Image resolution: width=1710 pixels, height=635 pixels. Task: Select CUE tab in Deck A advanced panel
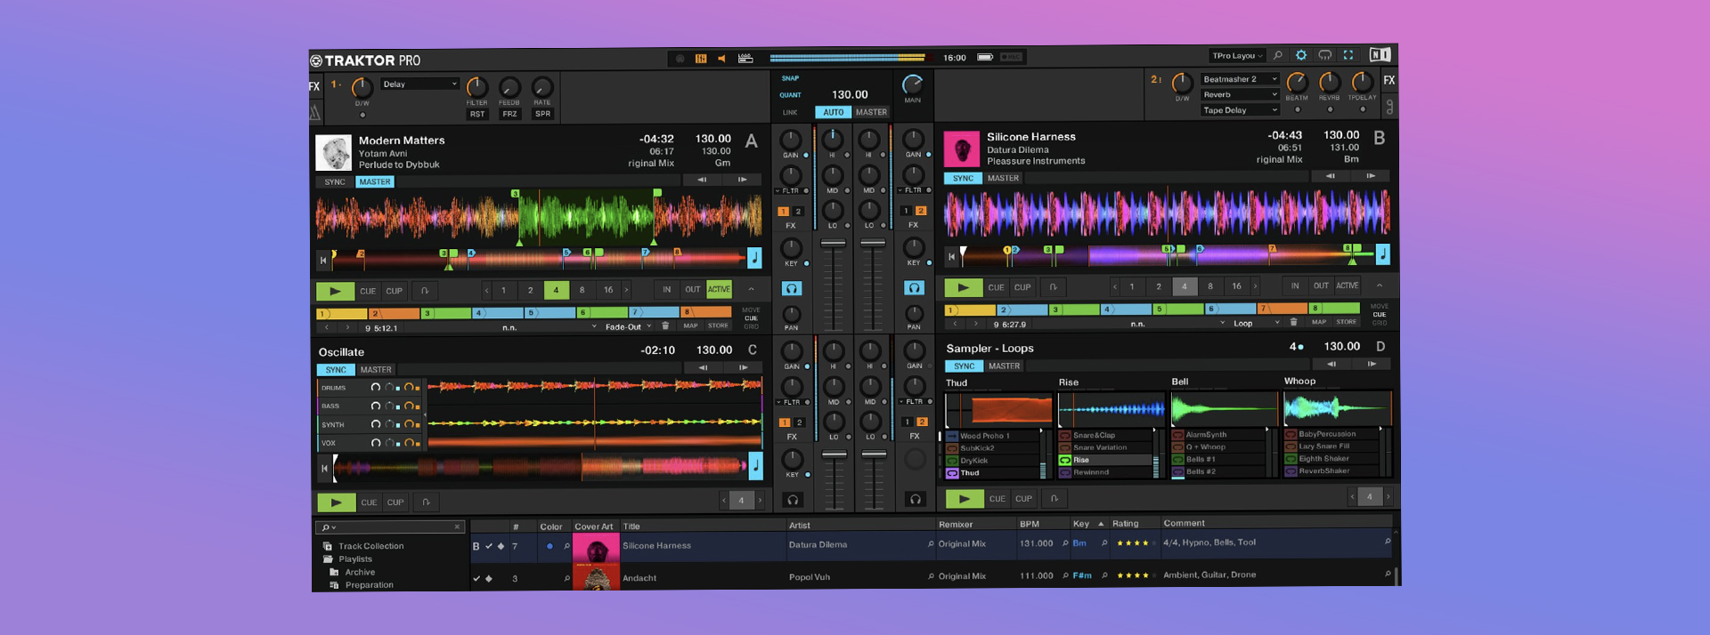coord(751,318)
